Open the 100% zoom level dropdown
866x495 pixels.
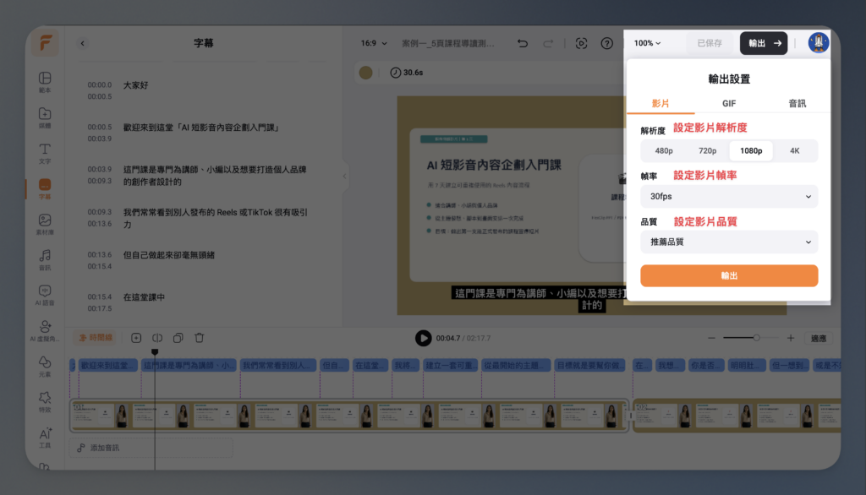[x=647, y=43]
